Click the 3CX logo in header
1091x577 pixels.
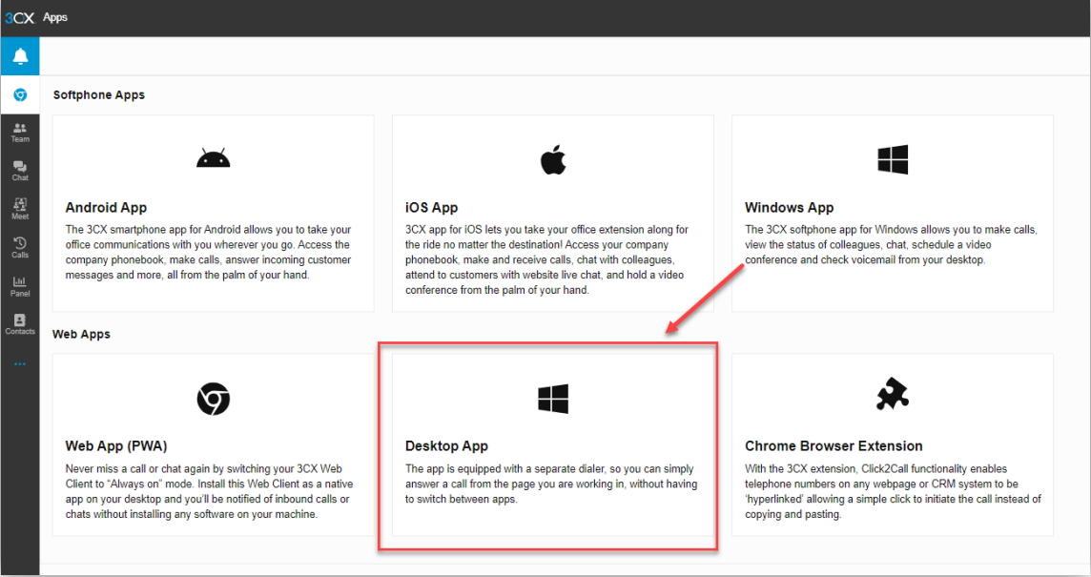(19, 18)
